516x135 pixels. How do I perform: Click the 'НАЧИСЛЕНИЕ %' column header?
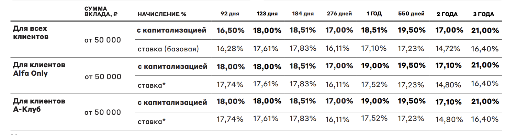tap(162, 14)
